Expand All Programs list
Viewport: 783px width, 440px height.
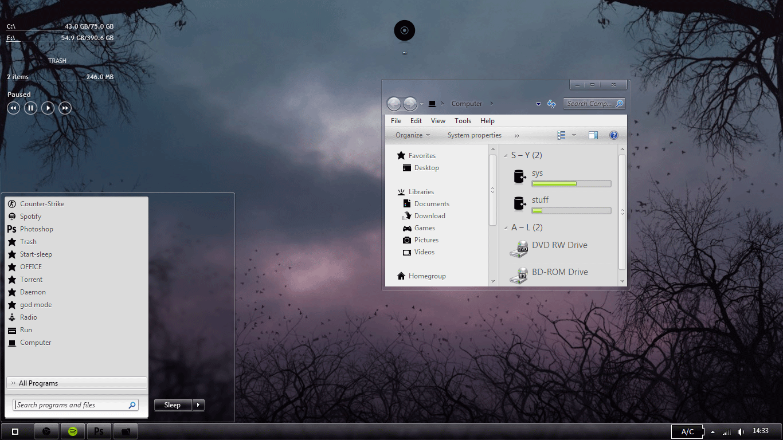click(x=76, y=383)
